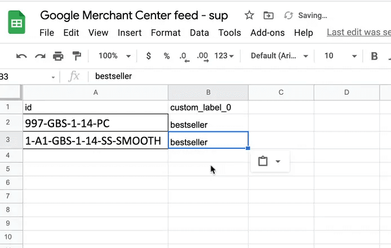Click the blue fill handle of cell B3

pyautogui.click(x=248, y=148)
